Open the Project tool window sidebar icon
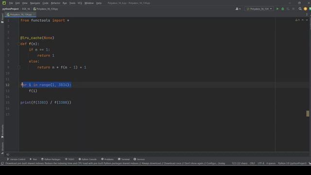 2,18
